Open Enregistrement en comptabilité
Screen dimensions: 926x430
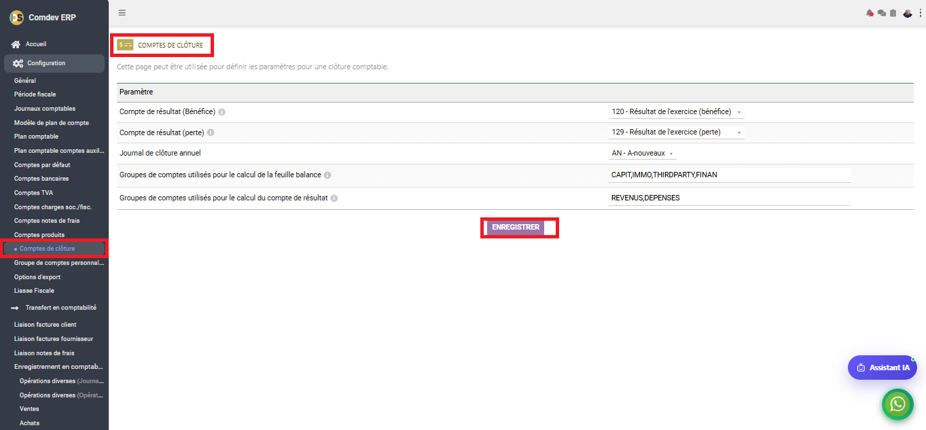click(59, 367)
